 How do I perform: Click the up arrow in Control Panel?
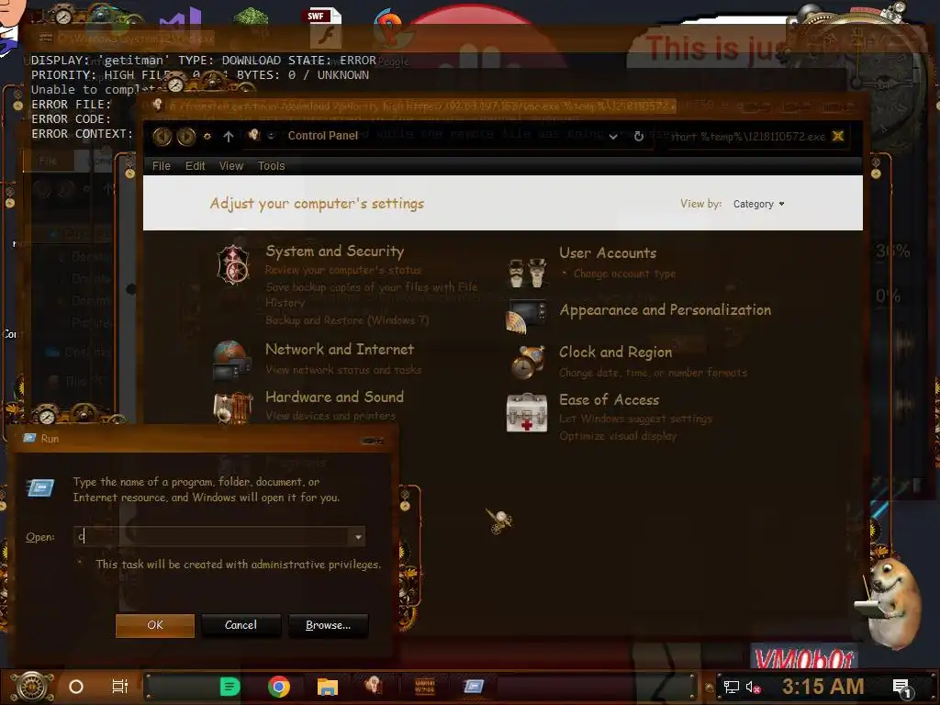pos(229,137)
